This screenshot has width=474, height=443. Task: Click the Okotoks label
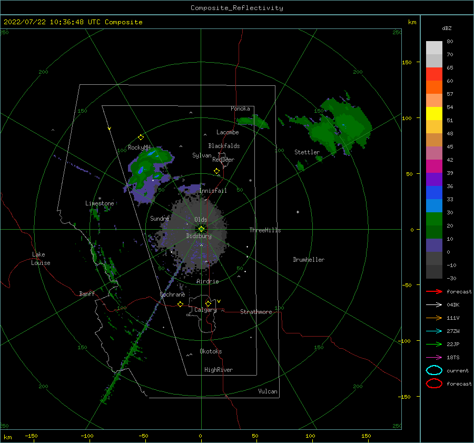pos(211,351)
